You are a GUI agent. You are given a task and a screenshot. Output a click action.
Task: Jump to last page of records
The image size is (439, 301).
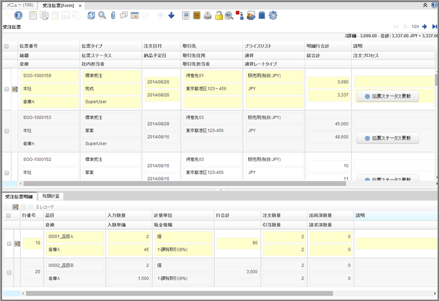[x=434, y=27]
